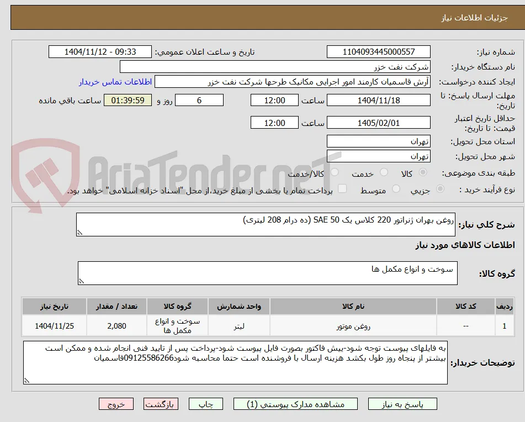Click the delivery city field تهران
Viewport: 525px width, 422px height.
(378, 156)
